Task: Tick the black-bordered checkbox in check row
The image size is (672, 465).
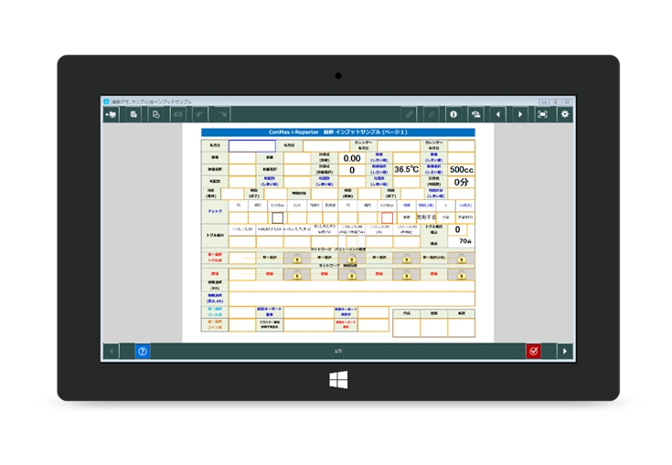Action: pyautogui.click(x=278, y=217)
